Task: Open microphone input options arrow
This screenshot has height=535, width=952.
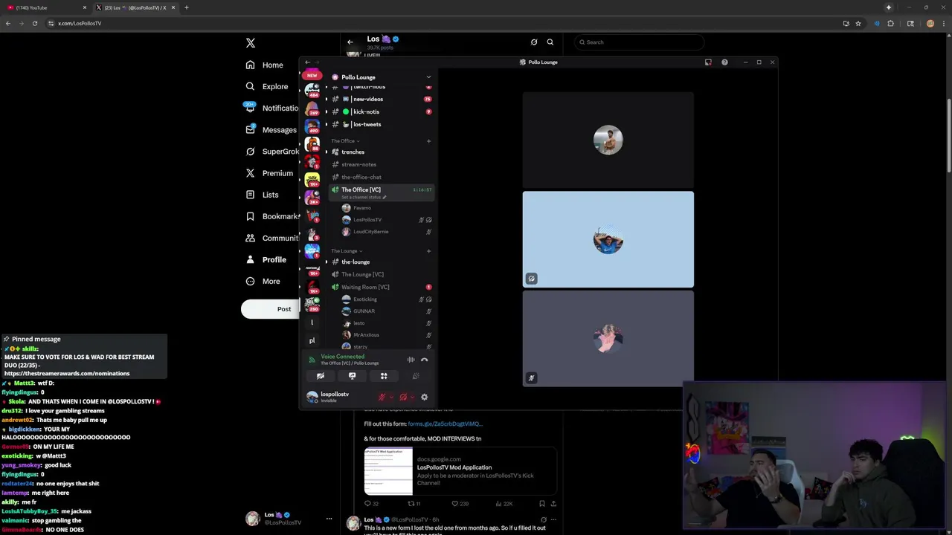Action: 392,398
